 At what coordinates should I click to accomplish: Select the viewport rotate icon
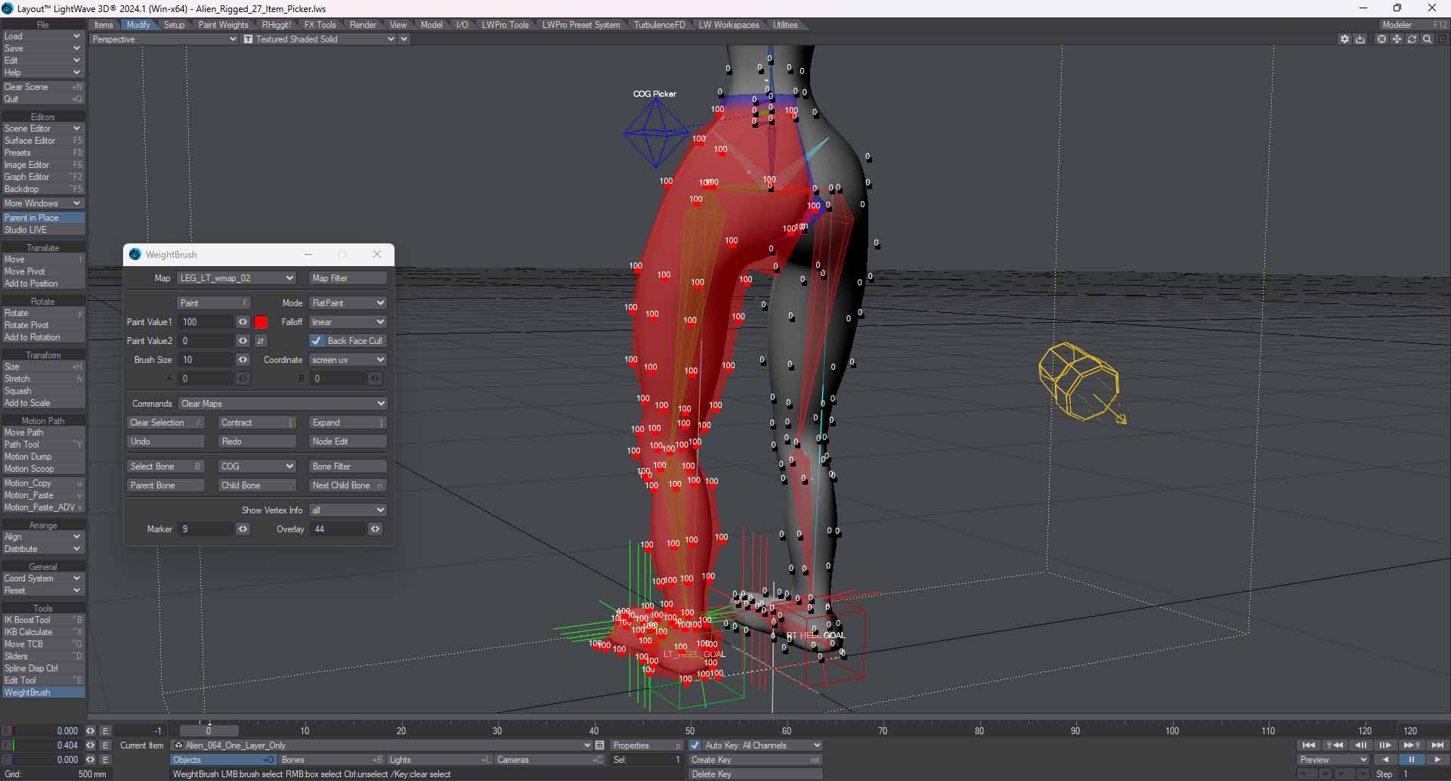1412,39
